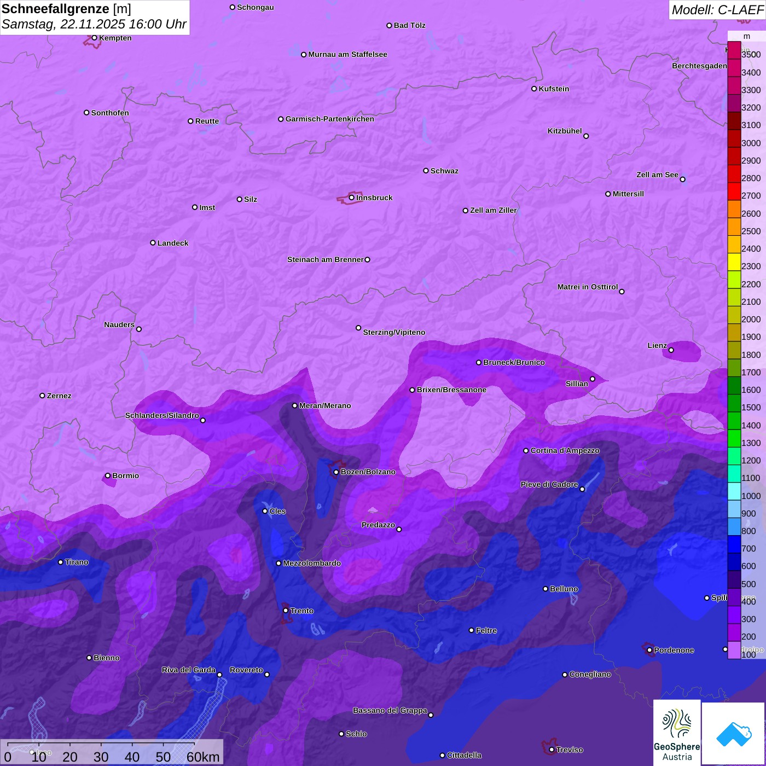Click the 'Sonthofen' label

point(111,113)
